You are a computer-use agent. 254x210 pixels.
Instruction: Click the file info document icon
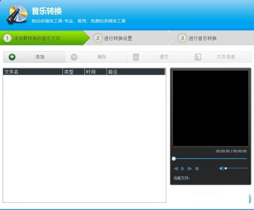click(x=198, y=57)
